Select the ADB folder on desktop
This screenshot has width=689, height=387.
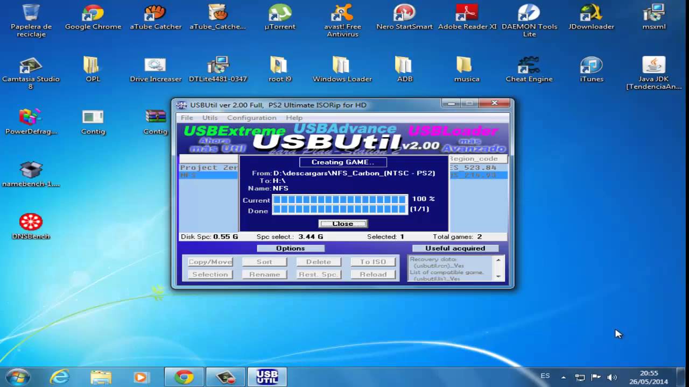coord(404,70)
